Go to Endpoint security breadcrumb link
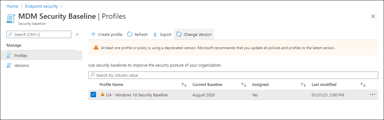This screenshot has height=120, width=384. tap(41, 6)
